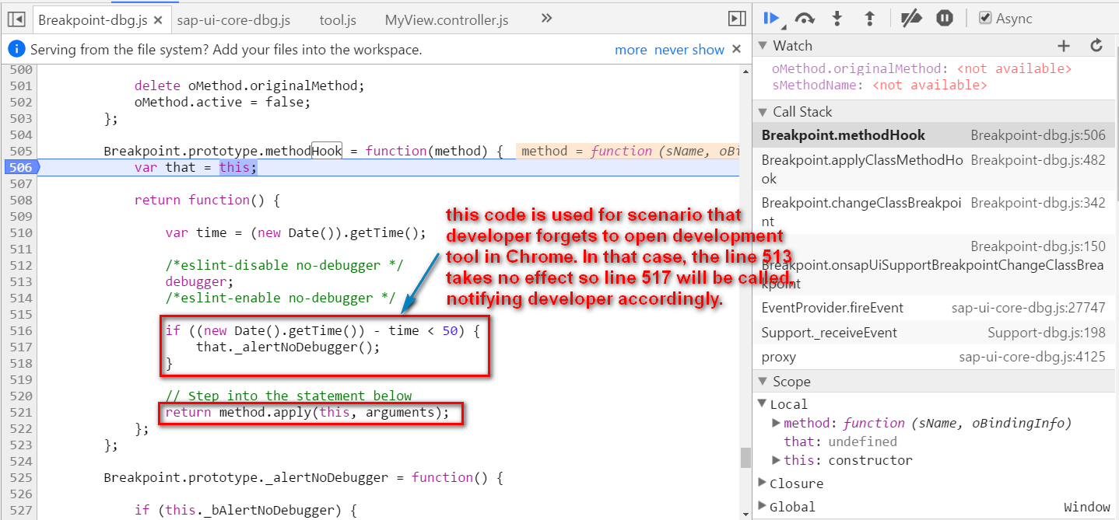1119x520 pixels.
Task: Click the blue info icon in the notification bar
Action: [x=16, y=50]
